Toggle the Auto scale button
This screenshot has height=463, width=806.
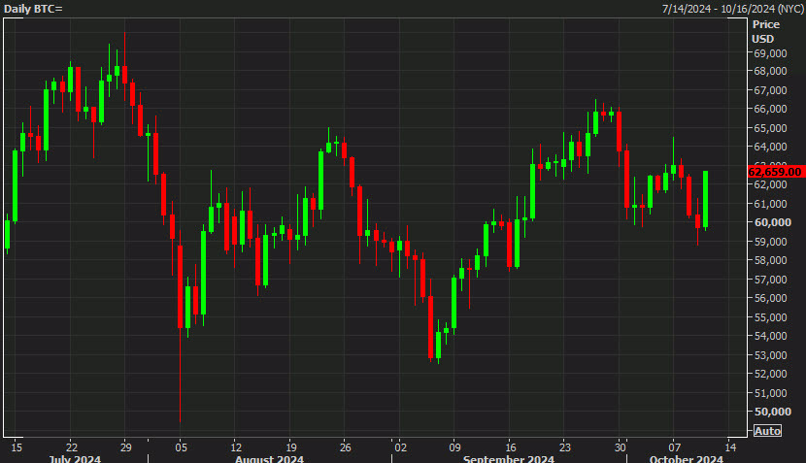point(767,431)
